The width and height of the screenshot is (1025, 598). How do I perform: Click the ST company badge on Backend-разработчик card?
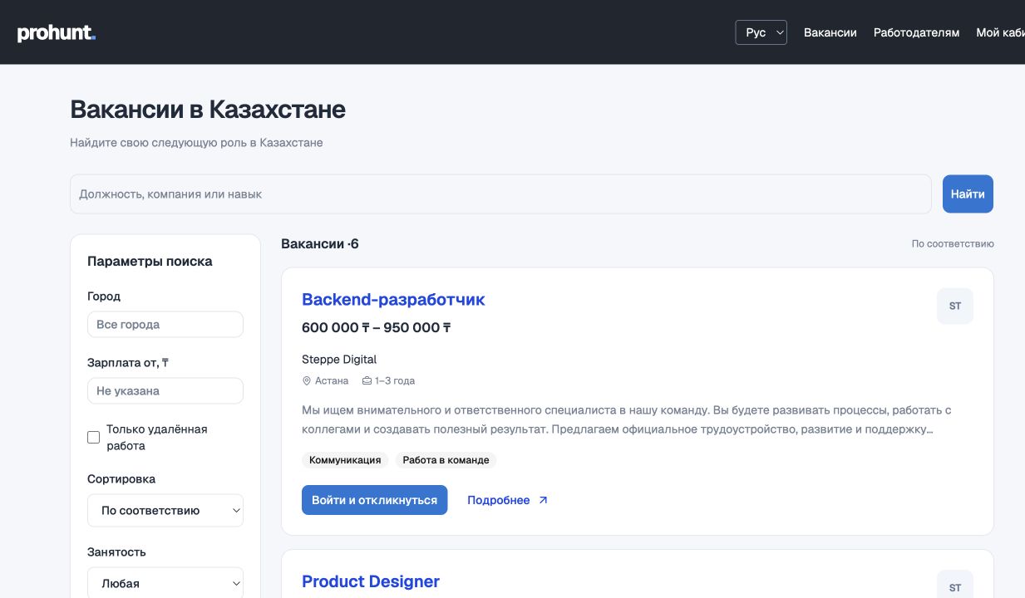(x=955, y=306)
